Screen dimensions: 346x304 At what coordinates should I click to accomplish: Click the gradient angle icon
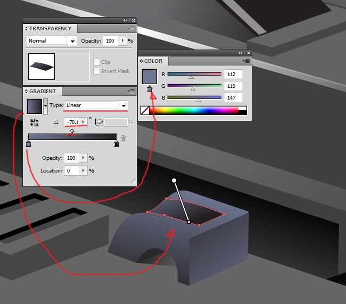[x=56, y=122]
